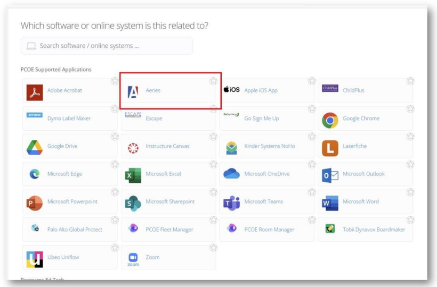
Task: Open the Go Sign Me Up link
Action: (262, 119)
